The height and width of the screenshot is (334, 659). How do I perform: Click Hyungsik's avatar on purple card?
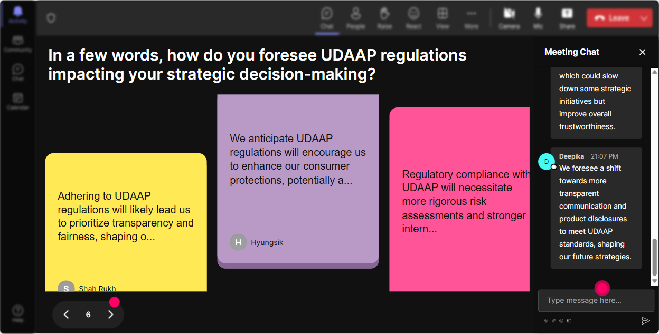(238, 242)
